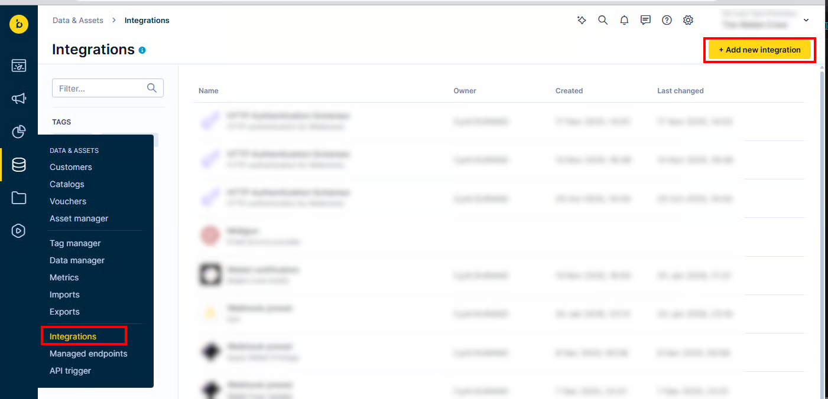This screenshot has width=828, height=399.
Task: Click the sparkle assistant icon in the toolbar
Action: click(582, 19)
